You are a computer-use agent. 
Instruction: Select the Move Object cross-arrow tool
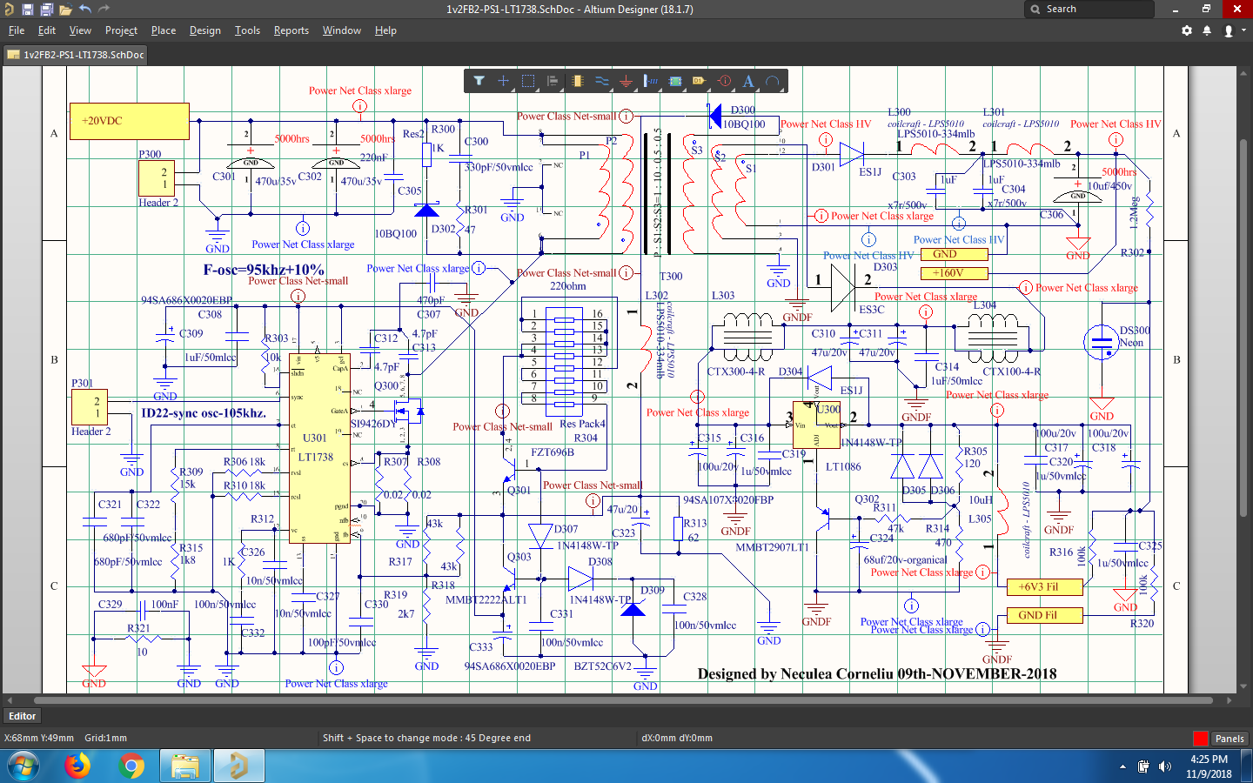tap(503, 81)
